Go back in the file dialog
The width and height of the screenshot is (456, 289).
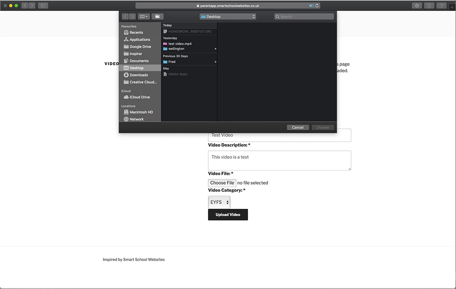125,16
